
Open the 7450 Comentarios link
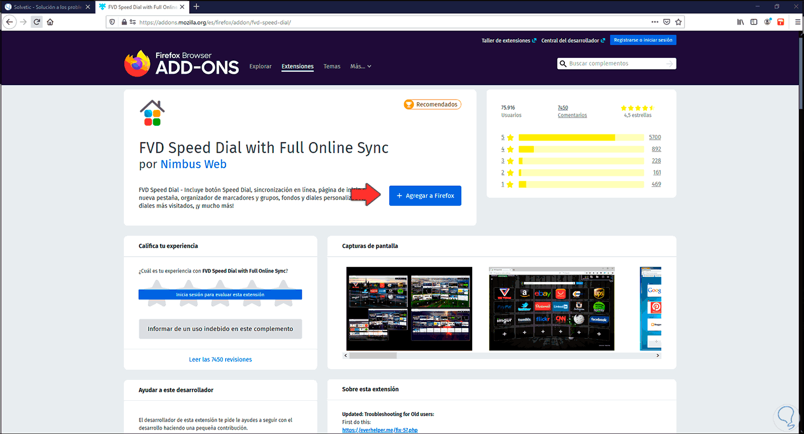(572, 111)
